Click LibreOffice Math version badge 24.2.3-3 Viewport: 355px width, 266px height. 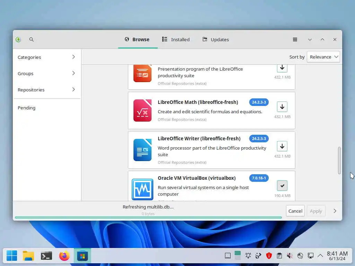259,102
